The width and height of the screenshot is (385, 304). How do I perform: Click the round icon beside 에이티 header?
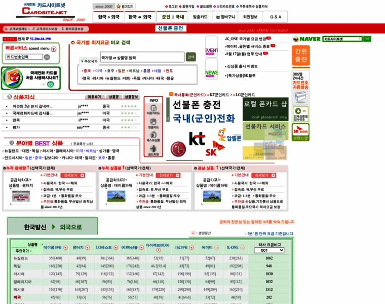(216, 248)
